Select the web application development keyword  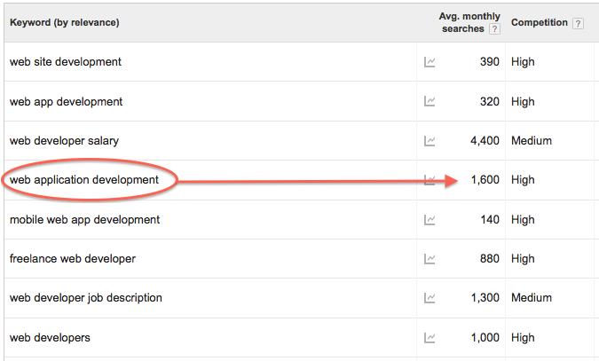(84, 179)
